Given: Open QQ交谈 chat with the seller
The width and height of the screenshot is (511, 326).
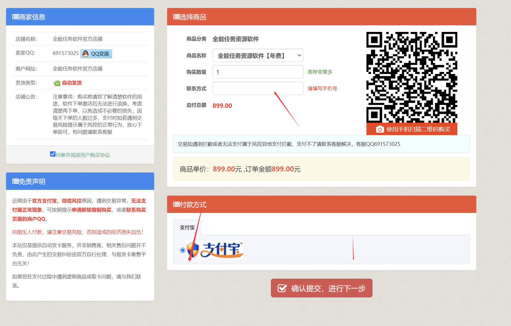Looking at the screenshot, I should point(96,54).
